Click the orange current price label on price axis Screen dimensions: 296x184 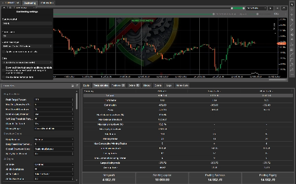pos(282,43)
